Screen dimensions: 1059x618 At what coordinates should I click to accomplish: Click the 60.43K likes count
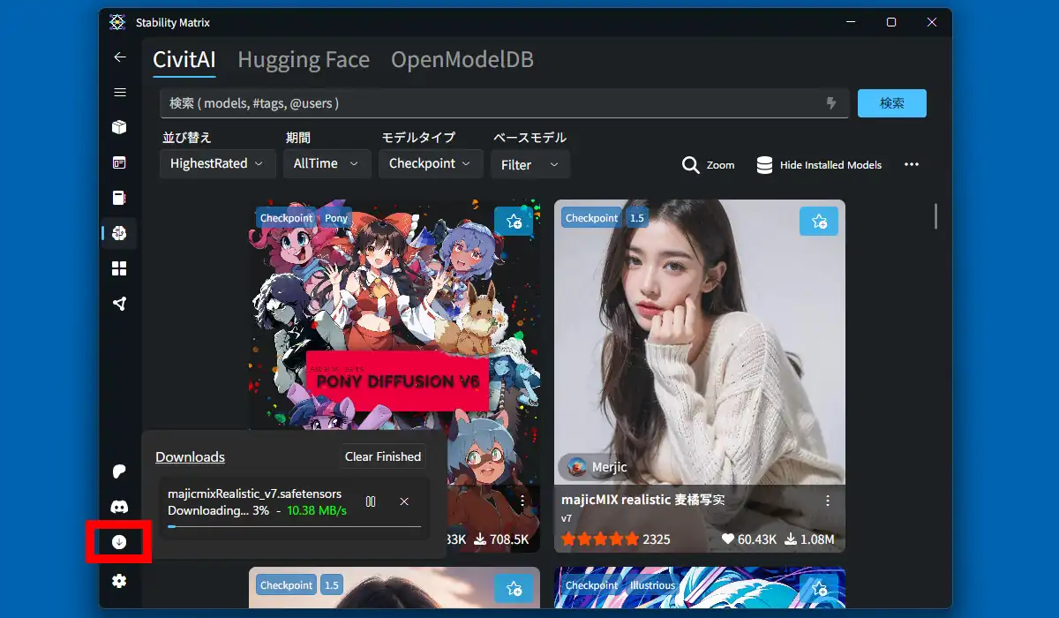[x=749, y=539]
